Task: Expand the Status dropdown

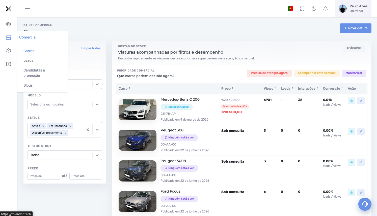Action: pyautogui.click(x=97, y=130)
